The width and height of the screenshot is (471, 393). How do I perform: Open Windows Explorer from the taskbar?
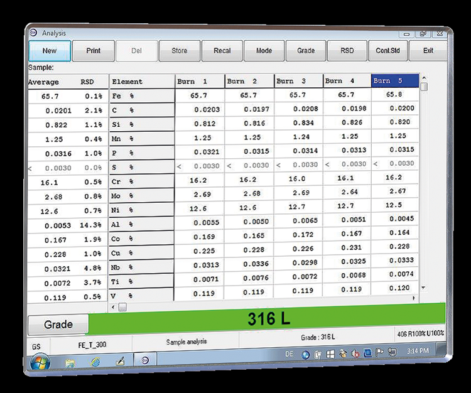point(70,362)
